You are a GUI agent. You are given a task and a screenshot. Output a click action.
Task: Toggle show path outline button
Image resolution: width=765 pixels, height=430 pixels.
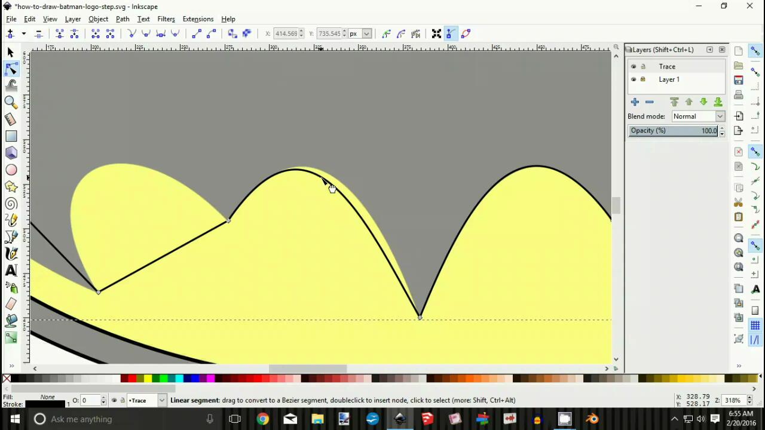tap(466, 33)
